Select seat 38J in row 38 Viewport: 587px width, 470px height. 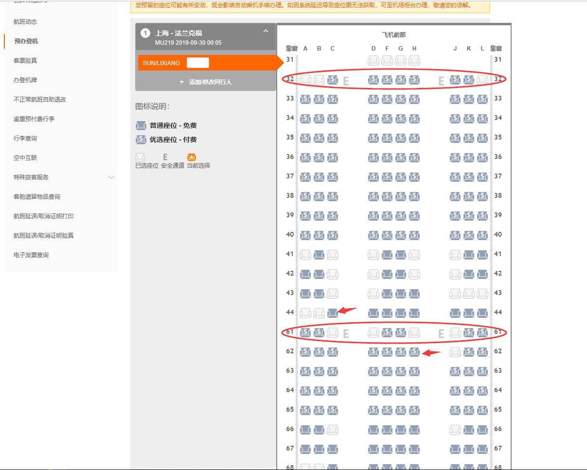click(x=455, y=196)
